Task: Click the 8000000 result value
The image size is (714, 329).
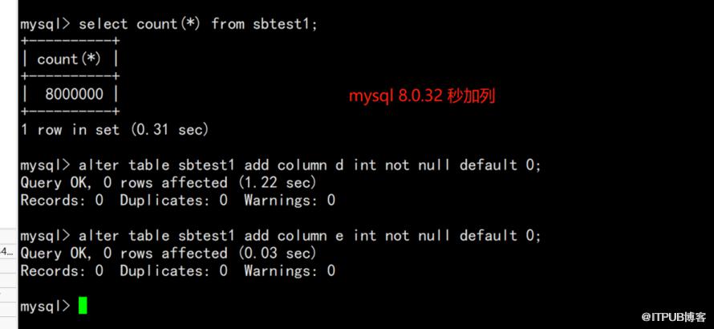Action: [x=74, y=94]
